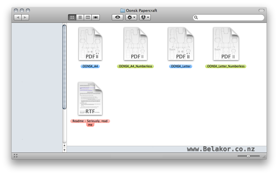
Task: Switch to column view mode
Action: point(88,17)
